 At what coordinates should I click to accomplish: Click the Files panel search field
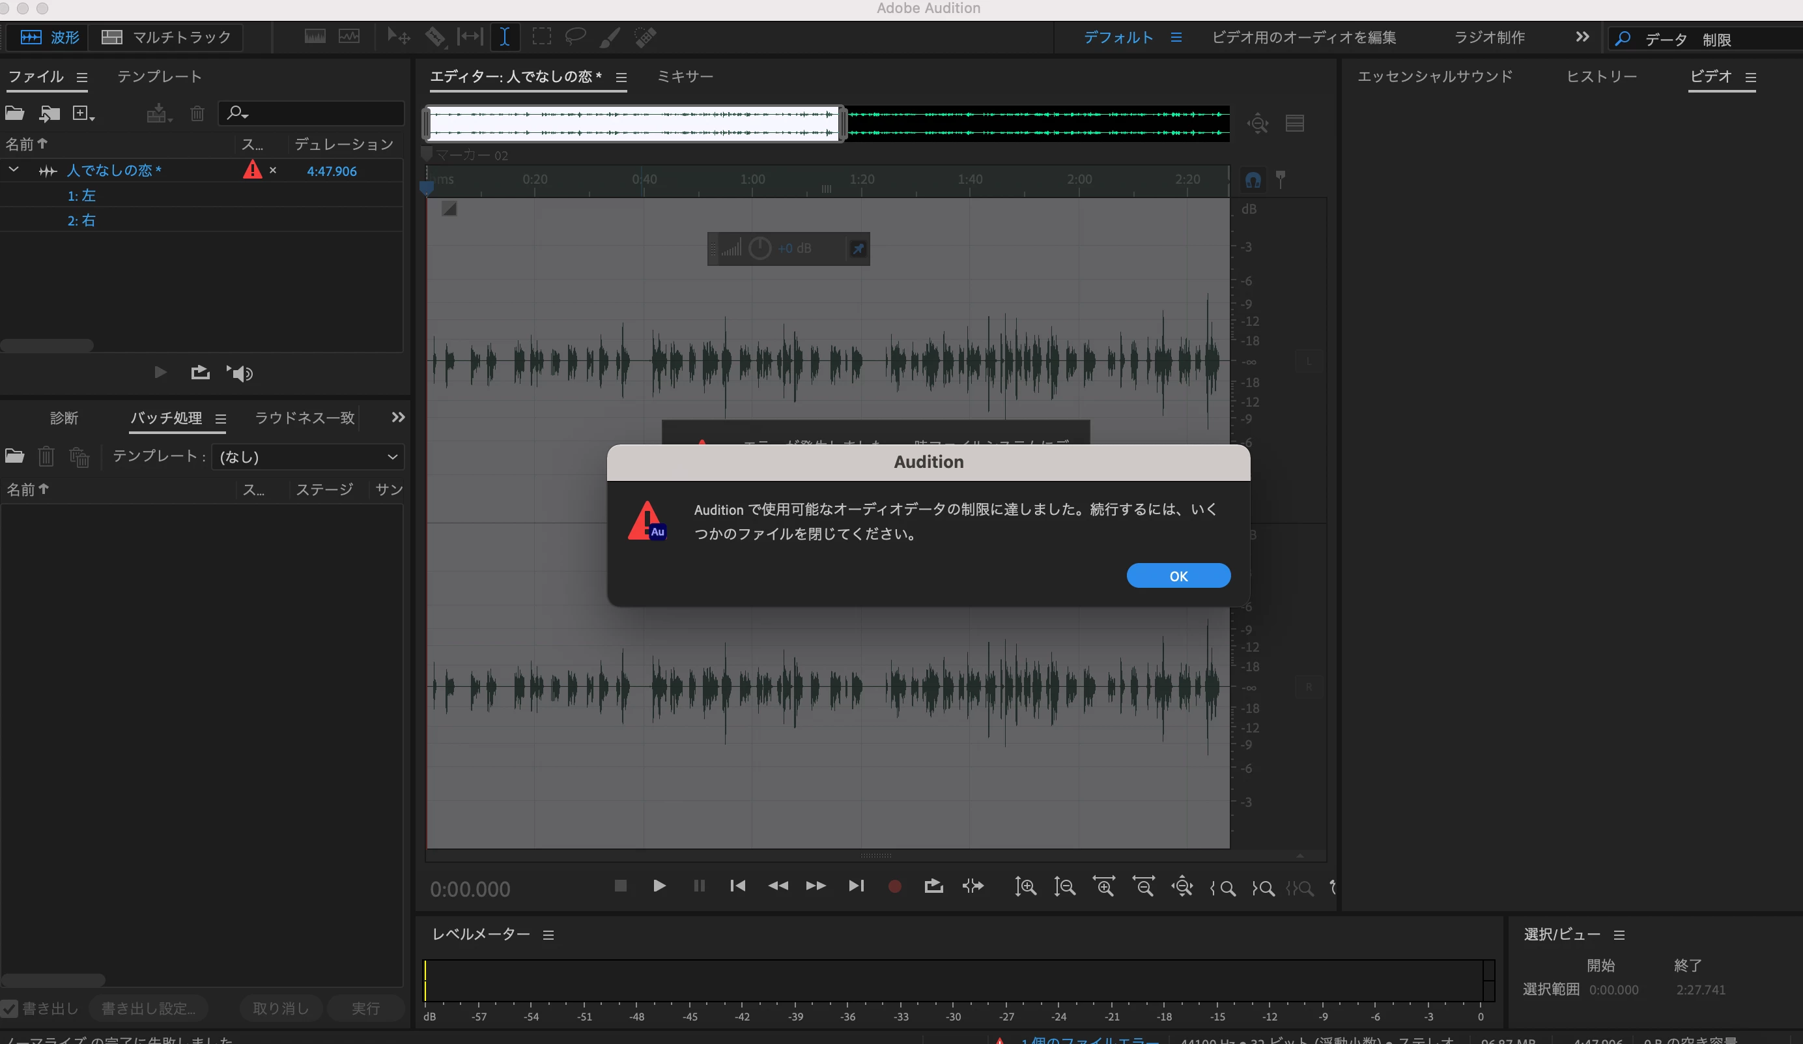(x=315, y=113)
